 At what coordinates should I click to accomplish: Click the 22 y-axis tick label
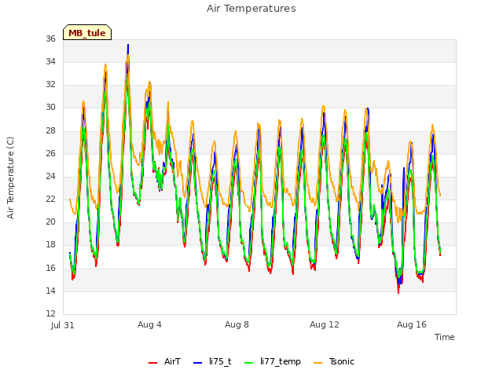point(50,199)
